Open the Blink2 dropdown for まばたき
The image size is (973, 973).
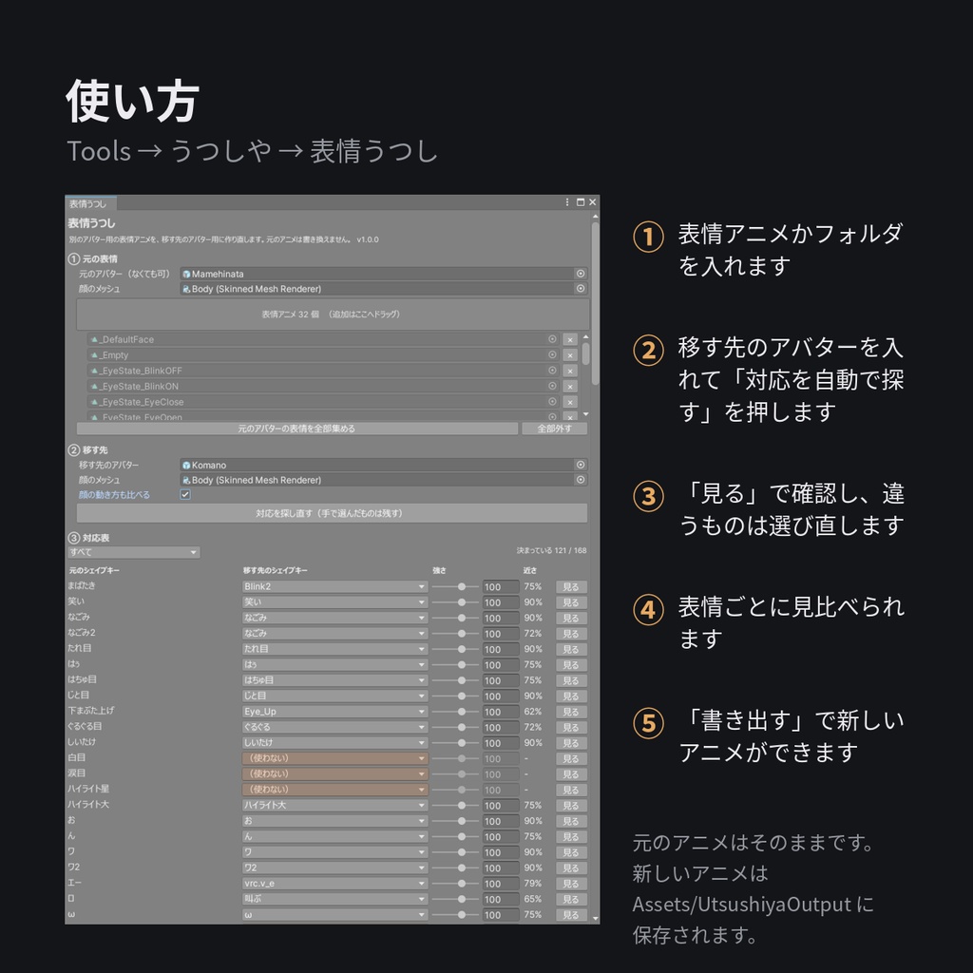tap(334, 587)
